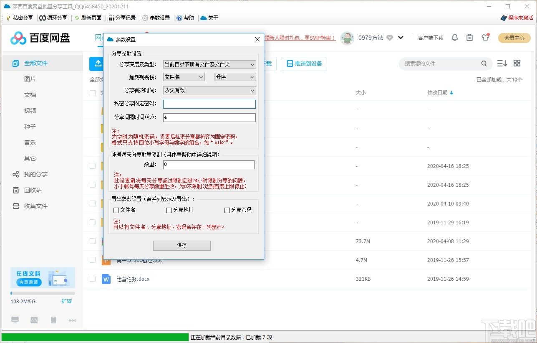This screenshot has height=343, width=537.
Task: Expand the account dropdown chevron
Action: (401, 38)
